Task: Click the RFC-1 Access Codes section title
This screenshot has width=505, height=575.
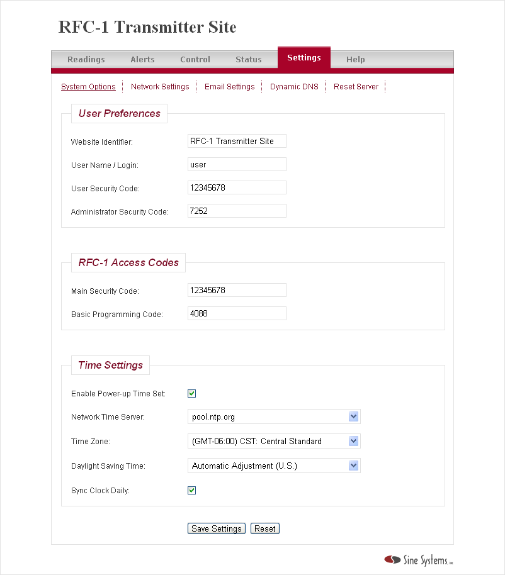Action: pyautogui.click(x=128, y=262)
